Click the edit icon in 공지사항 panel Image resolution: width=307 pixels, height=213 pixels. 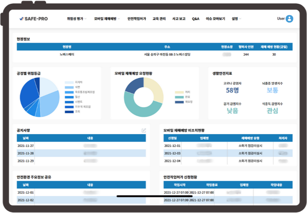click(144, 130)
